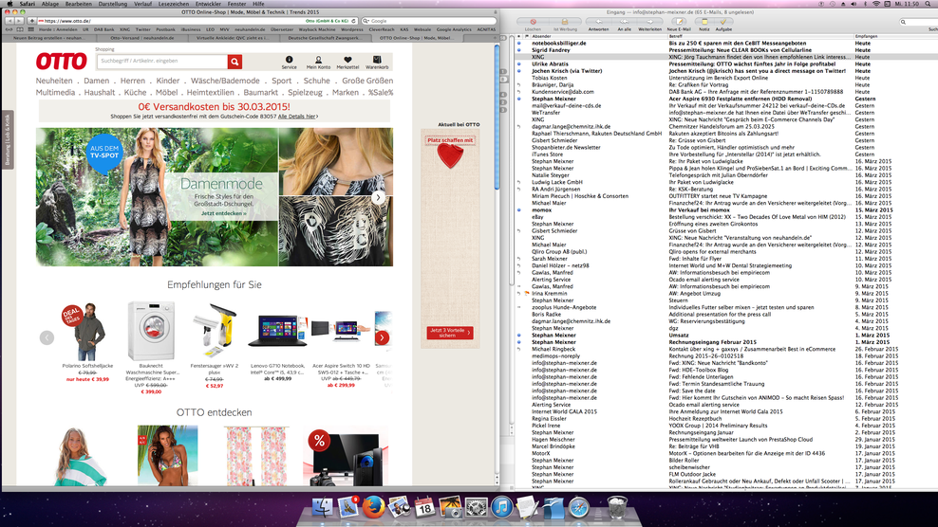Open Finder in the Dock

tap(323, 507)
